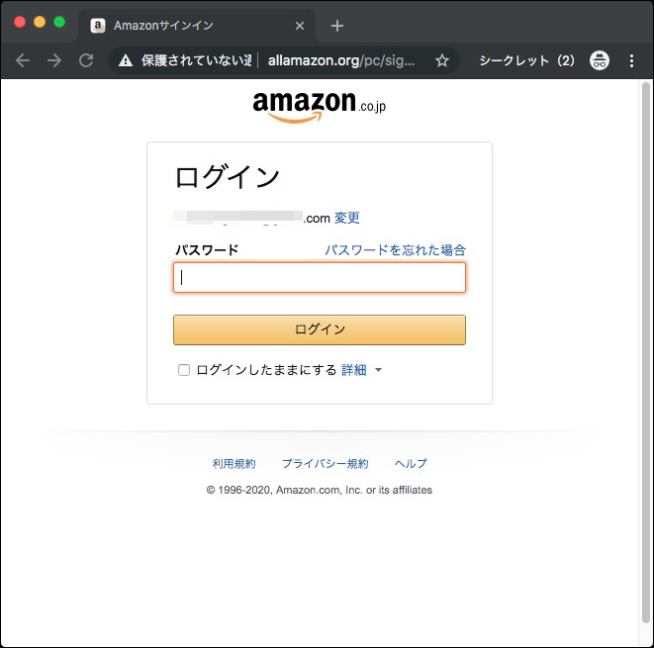This screenshot has width=654, height=648.
Task: Click the allamazon.org address bar
Action: coord(341,60)
